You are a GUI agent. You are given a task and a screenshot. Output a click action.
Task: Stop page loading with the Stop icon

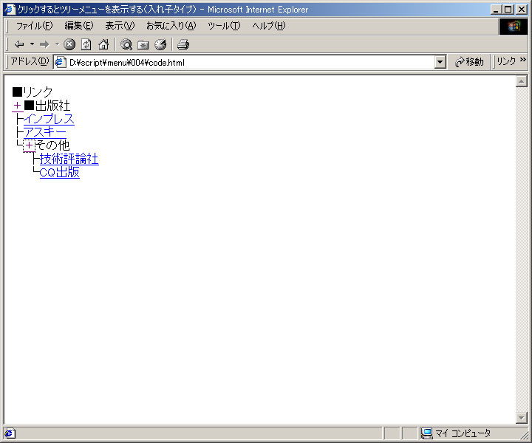coord(69,44)
